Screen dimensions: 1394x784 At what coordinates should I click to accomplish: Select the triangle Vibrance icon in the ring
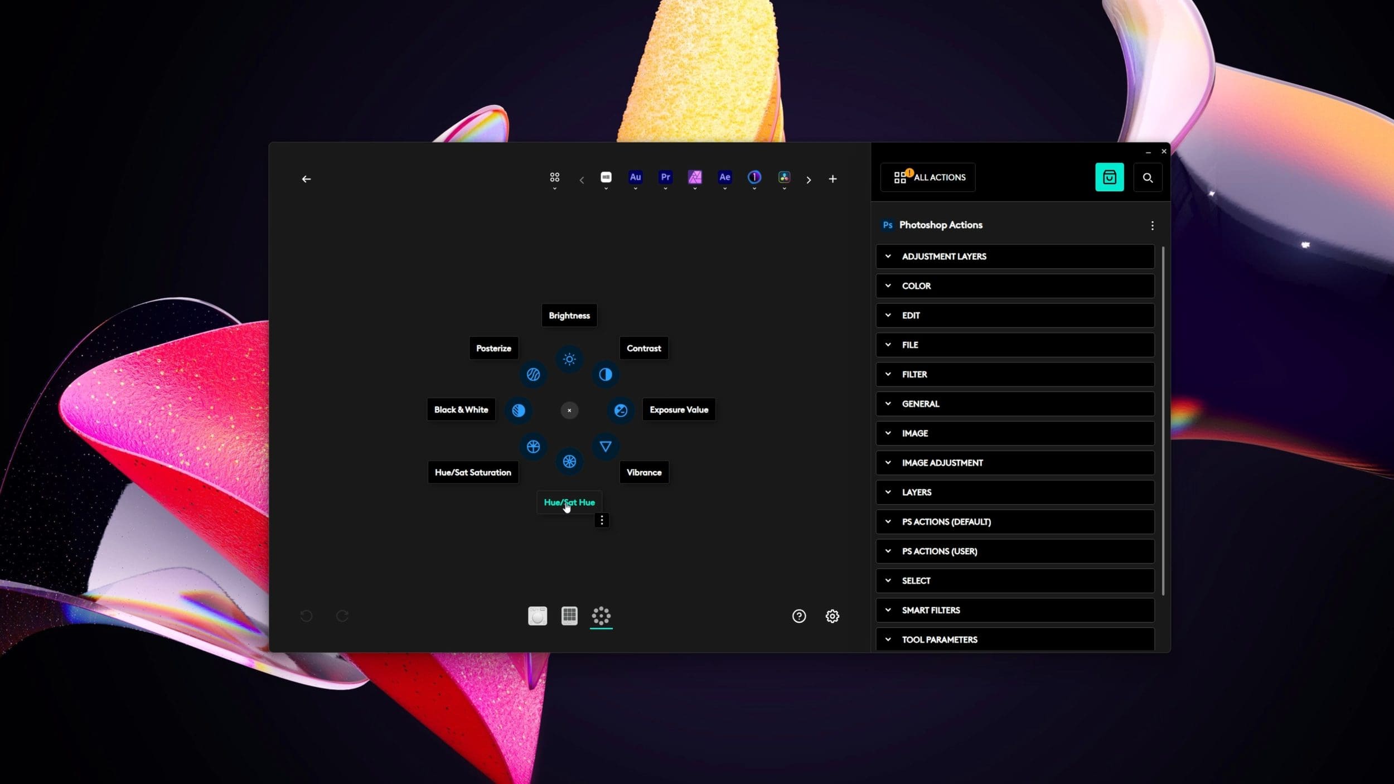point(605,446)
